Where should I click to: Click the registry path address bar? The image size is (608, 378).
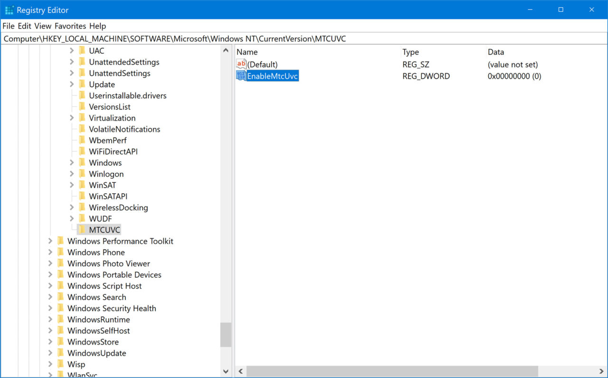(304, 39)
